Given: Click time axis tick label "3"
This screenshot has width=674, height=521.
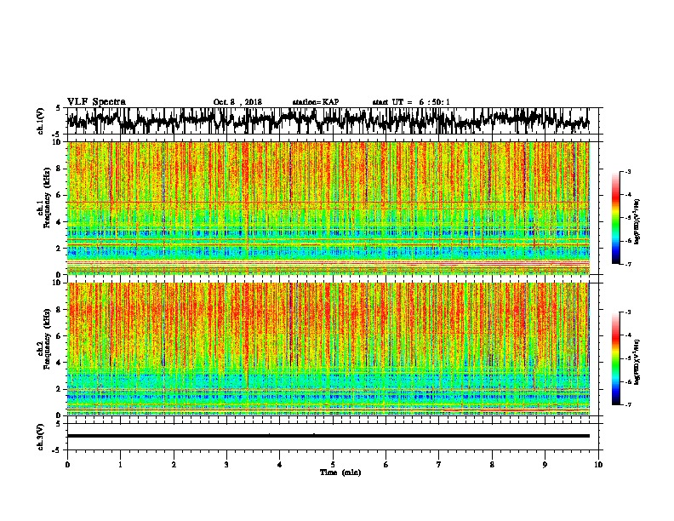Looking at the screenshot, I should click(x=226, y=465).
